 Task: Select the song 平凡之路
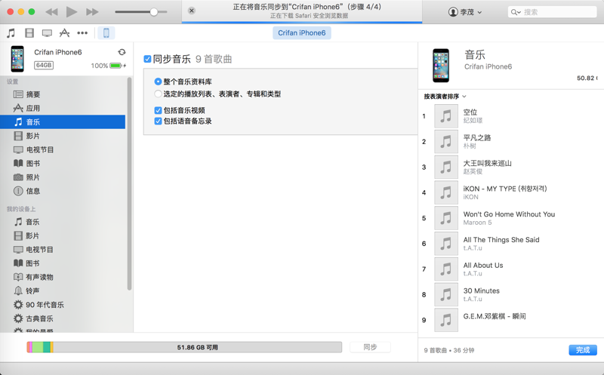click(x=511, y=141)
